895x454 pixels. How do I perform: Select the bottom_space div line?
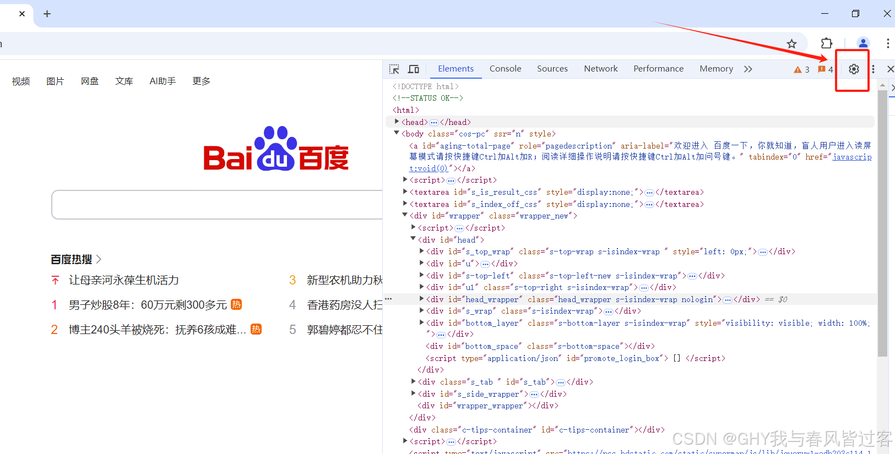point(540,346)
